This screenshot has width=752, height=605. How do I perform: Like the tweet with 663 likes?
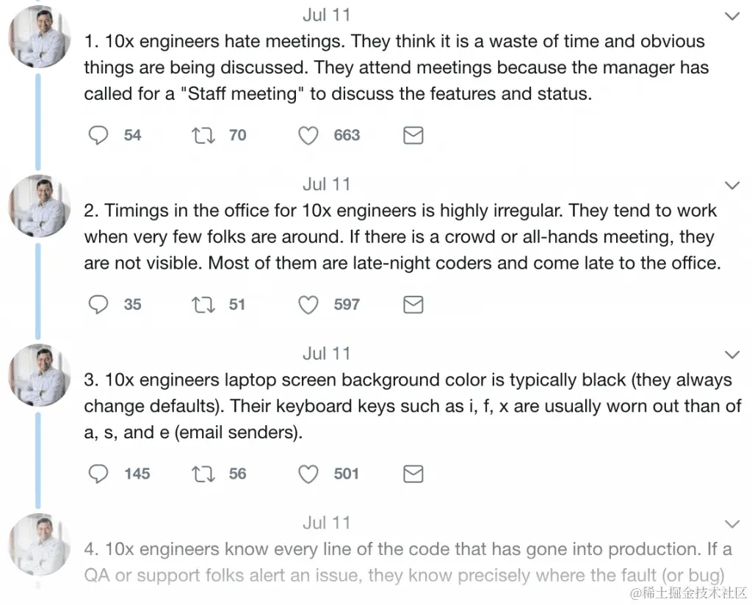point(308,135)
